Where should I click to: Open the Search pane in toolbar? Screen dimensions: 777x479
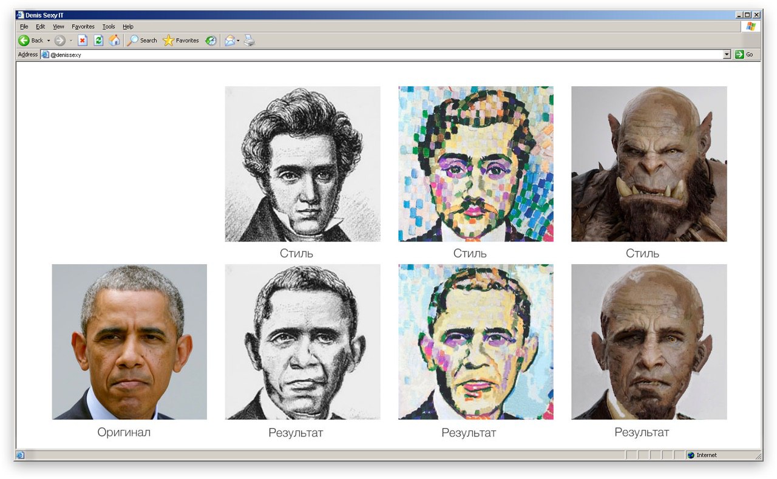142,41
